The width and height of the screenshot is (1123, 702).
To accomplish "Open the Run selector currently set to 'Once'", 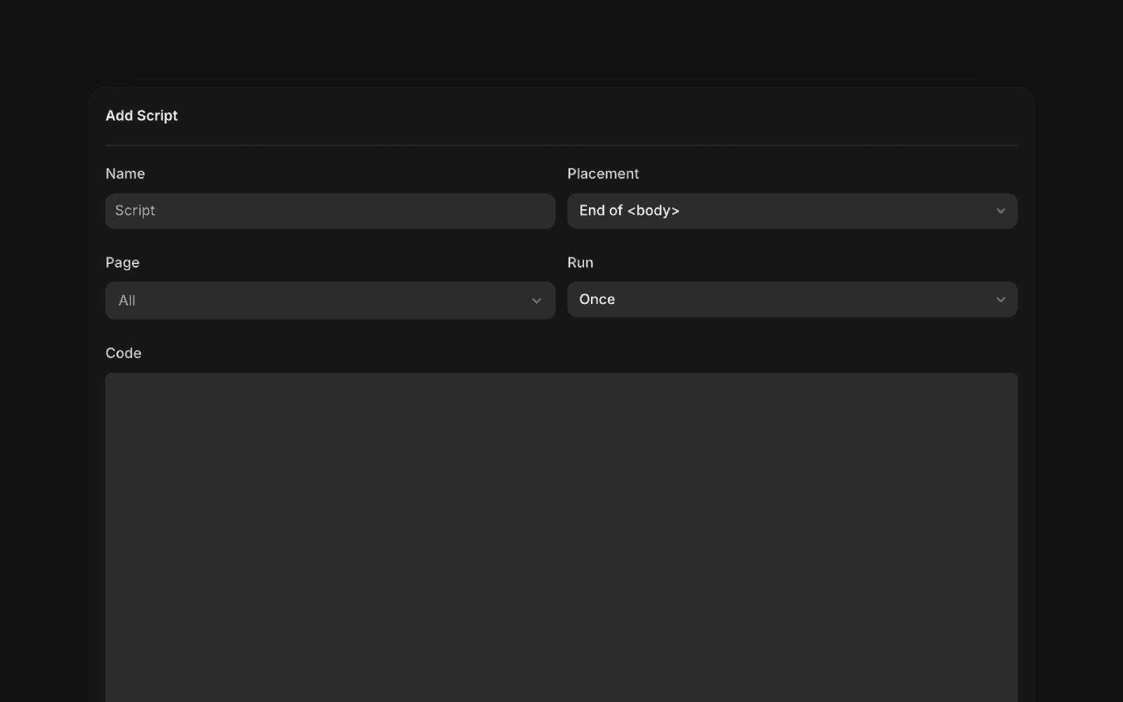I will tap(792, 299).
